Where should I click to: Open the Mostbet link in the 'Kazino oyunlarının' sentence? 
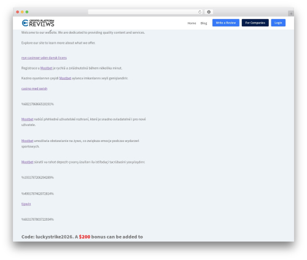click(x=65, y=78)
